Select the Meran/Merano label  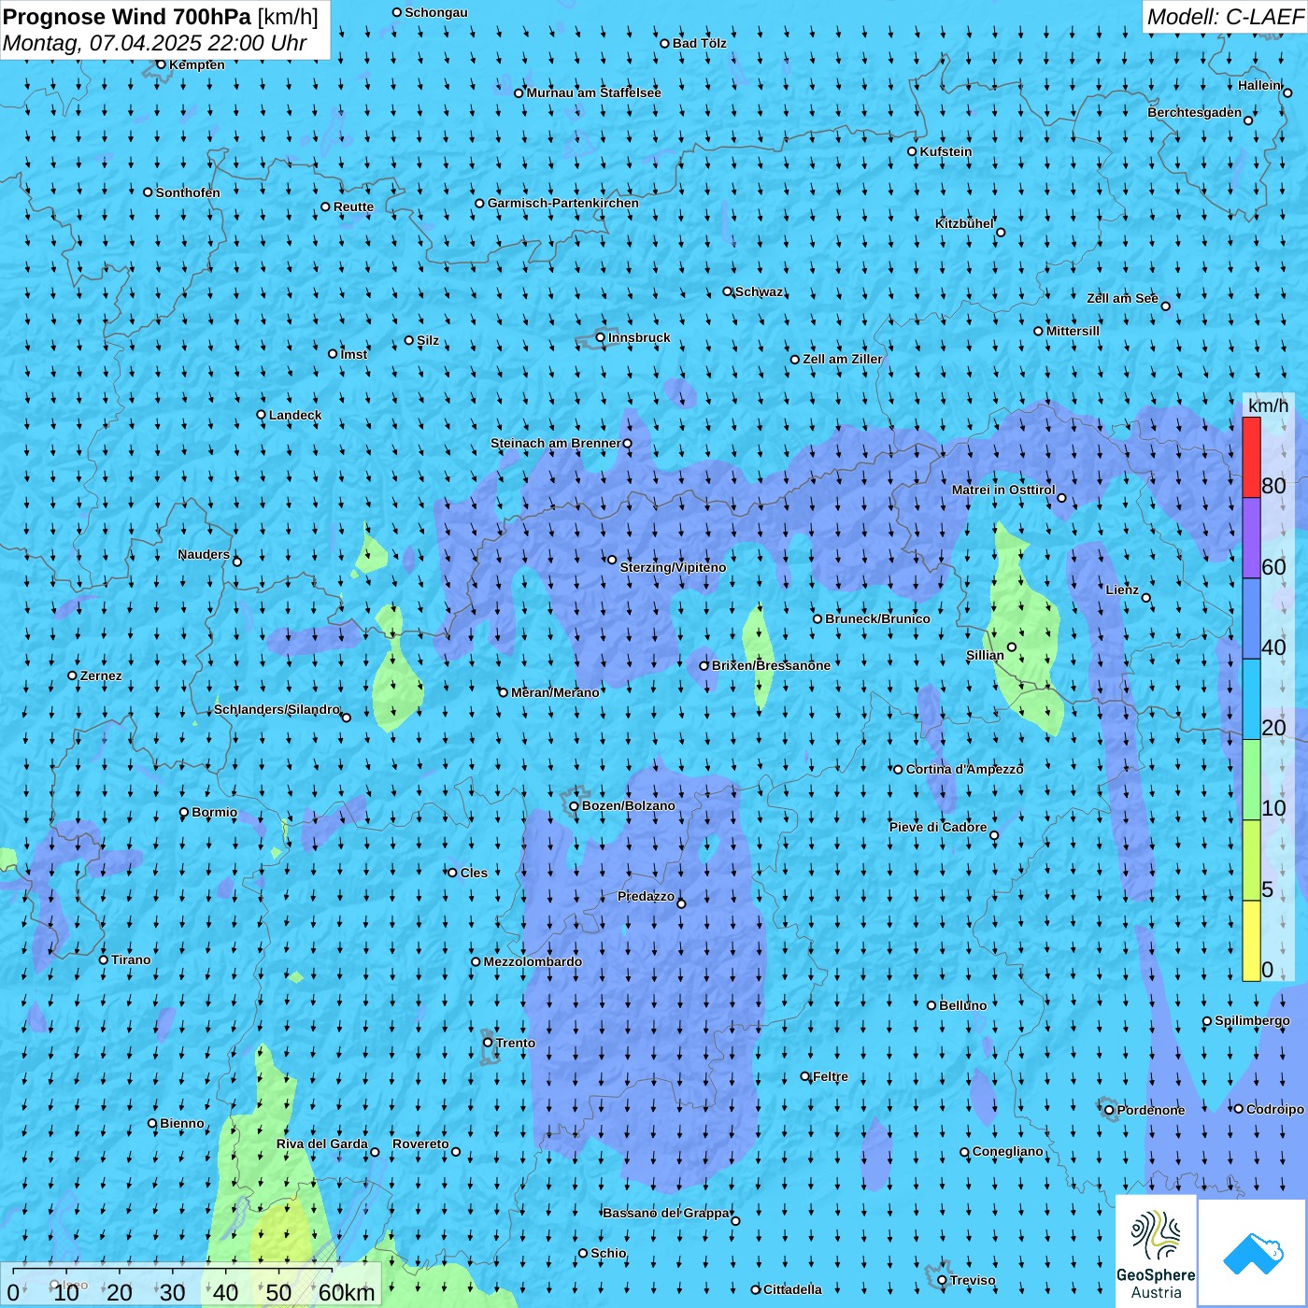click(555, 692)
